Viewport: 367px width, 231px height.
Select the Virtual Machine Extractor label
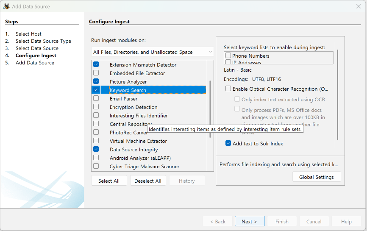coord(138,141)
